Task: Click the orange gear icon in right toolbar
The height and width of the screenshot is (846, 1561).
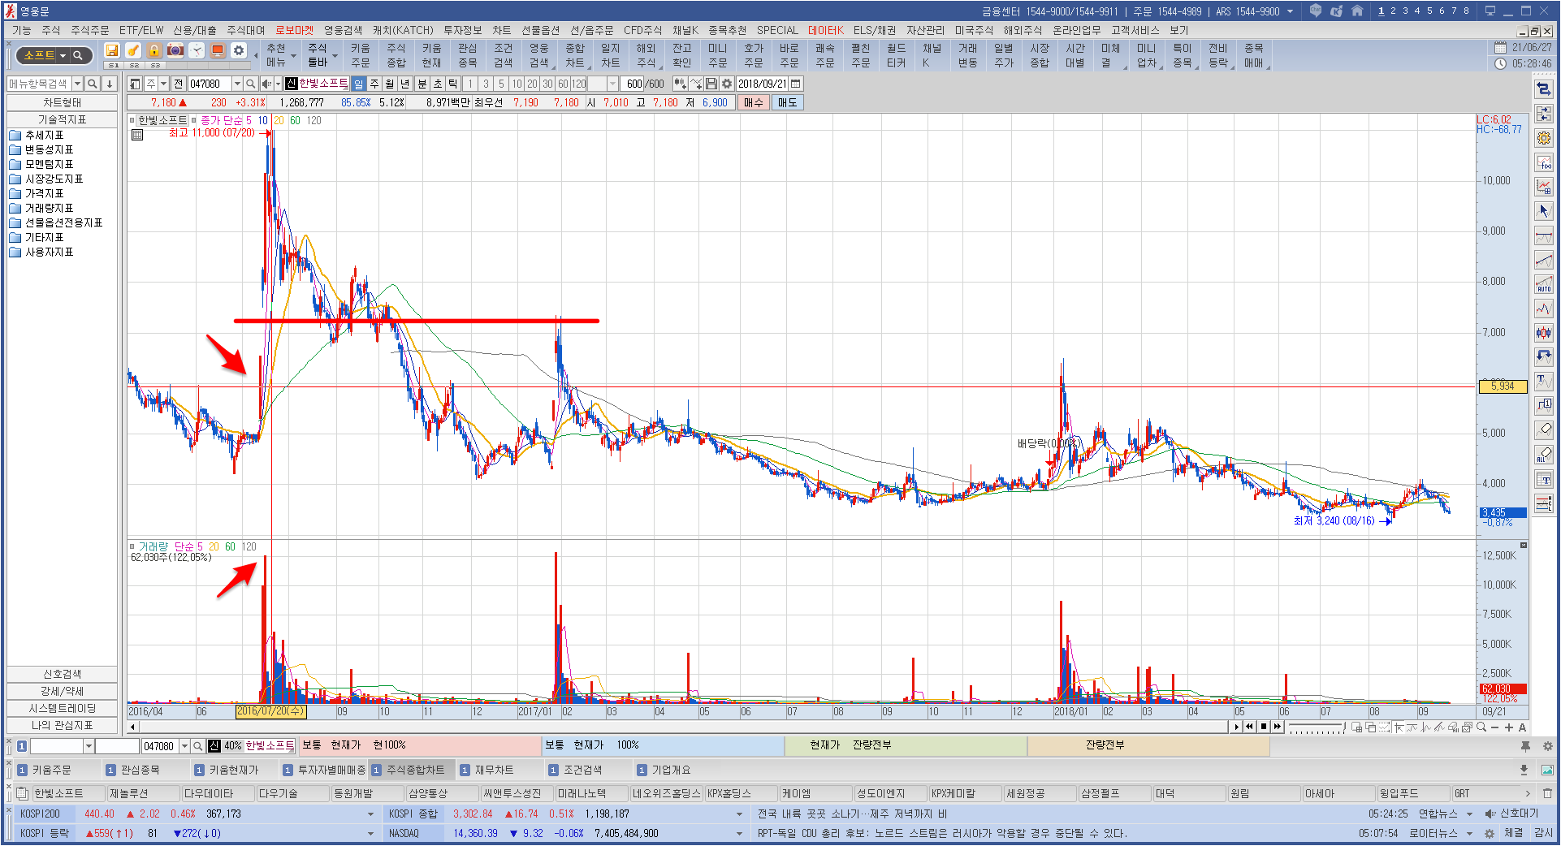Action: [1544, 138]
